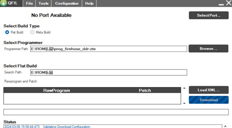Click the RawProgram column header
The image size is (232, 128).
(x=57, y=90)
